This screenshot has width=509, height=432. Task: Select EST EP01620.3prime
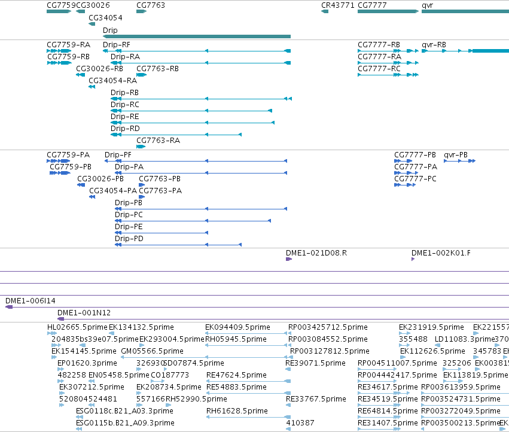tap(87, 363)
